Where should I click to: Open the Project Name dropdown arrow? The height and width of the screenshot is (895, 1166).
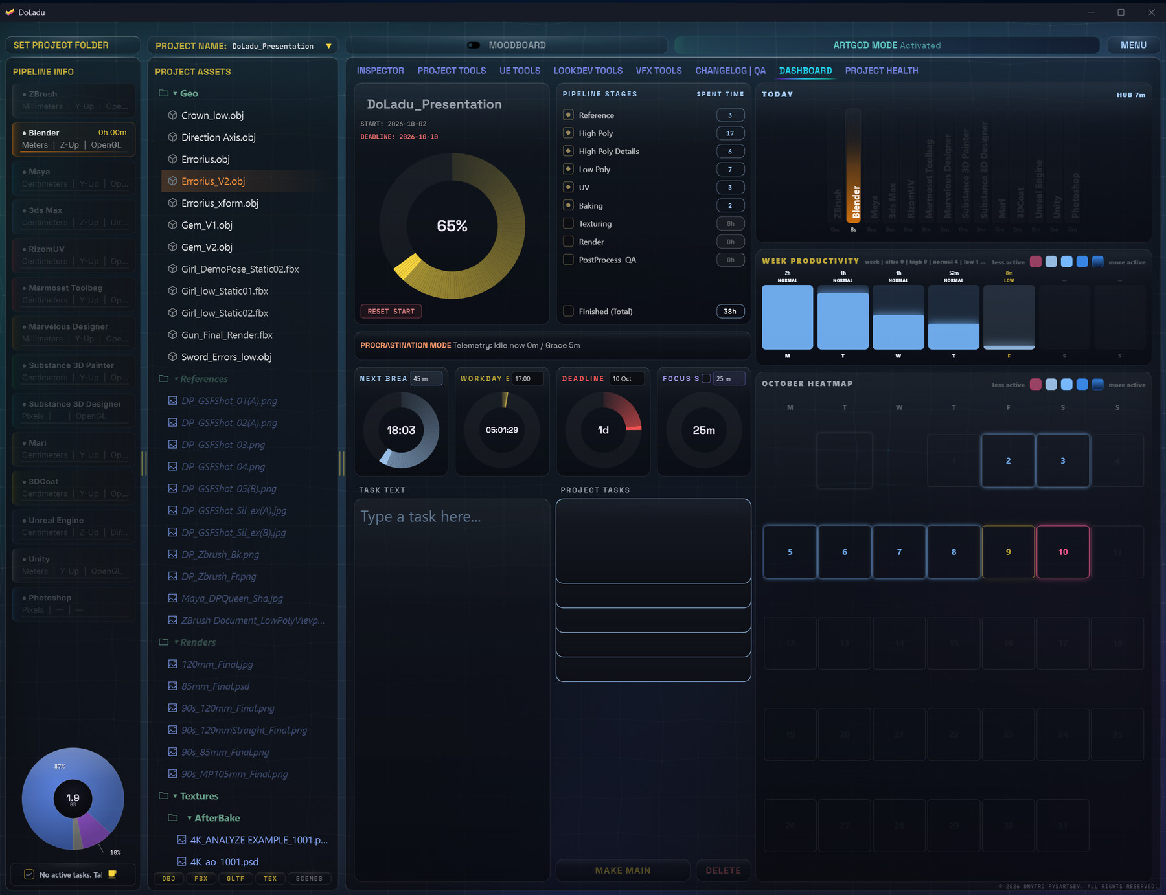328,46
